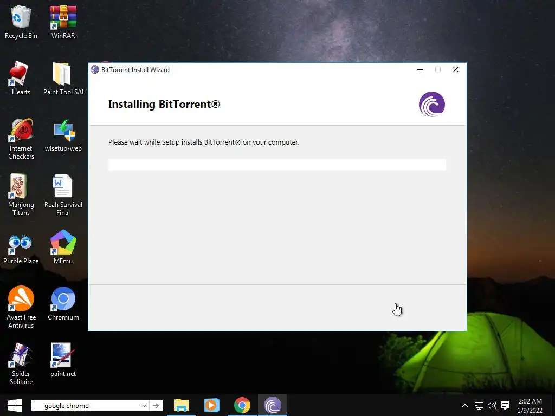Image resolution: width=555 pixels, height=416 pixels.
Task: Open the volume control tray icon
Action: pos(492,406)
